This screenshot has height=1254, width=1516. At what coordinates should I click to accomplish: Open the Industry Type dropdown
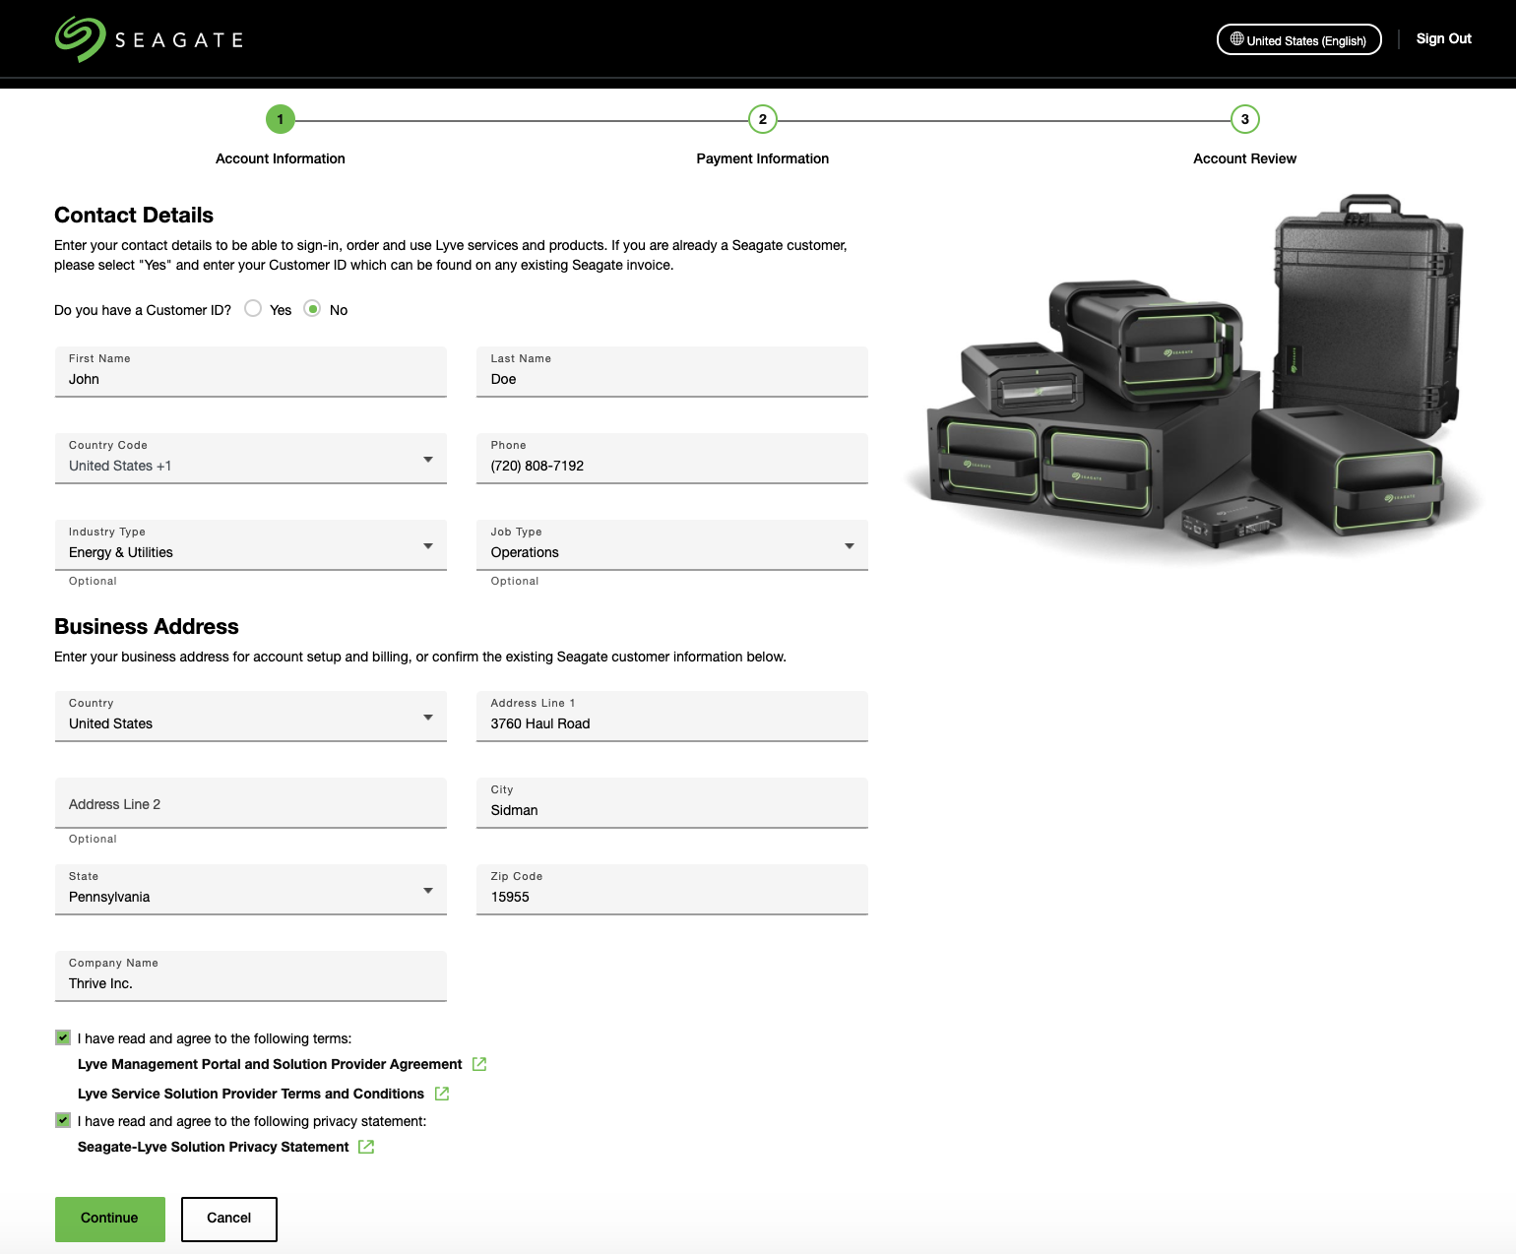(x=251, y=545)
